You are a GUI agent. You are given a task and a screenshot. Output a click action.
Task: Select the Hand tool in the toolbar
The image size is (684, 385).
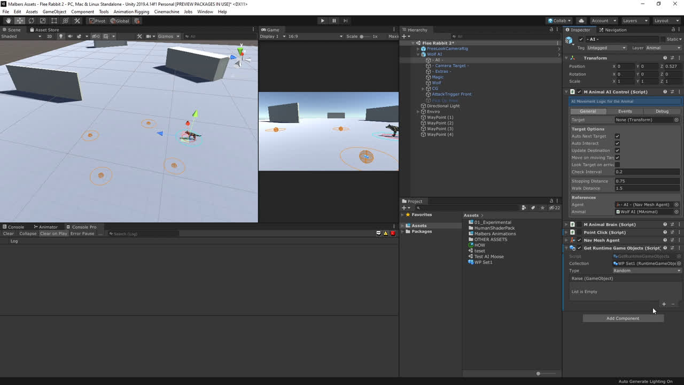point(8,20)
